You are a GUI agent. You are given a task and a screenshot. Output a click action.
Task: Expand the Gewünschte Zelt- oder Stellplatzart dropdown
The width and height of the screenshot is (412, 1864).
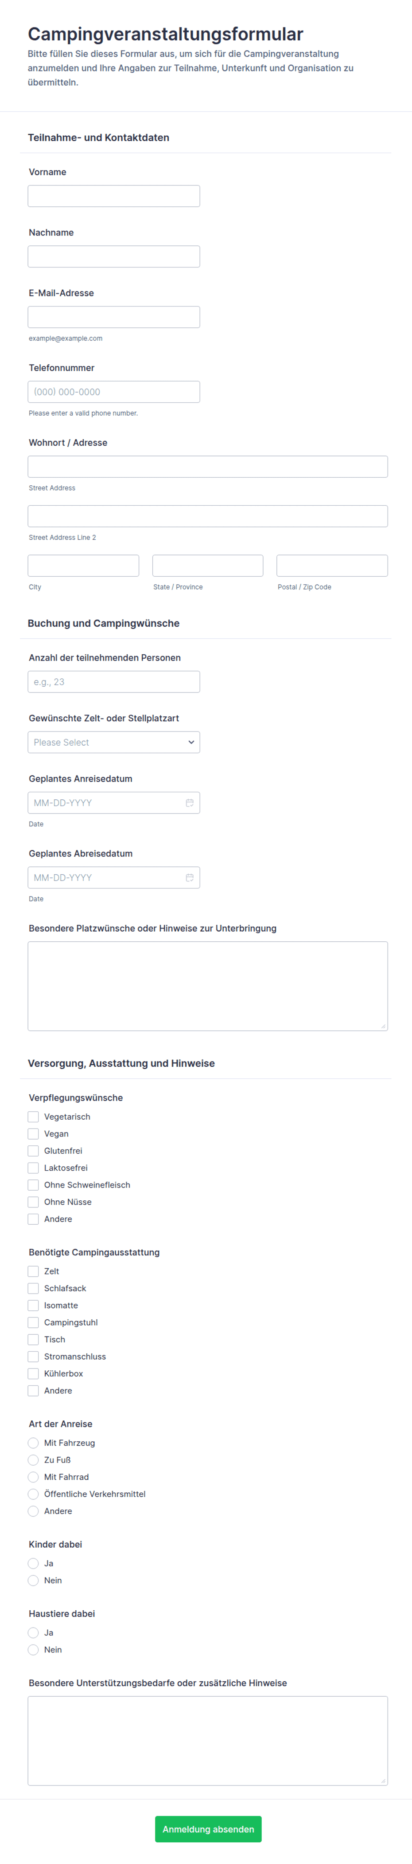113,742
